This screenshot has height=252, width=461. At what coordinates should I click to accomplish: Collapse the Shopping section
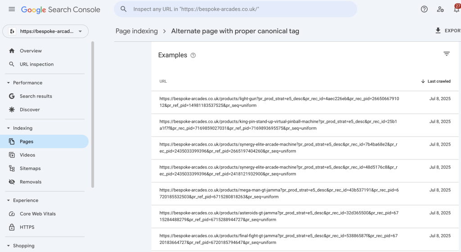pyautogui.click(x=8, y=246)
